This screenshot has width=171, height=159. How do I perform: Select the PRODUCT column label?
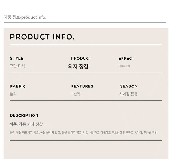tap(81, 59)
